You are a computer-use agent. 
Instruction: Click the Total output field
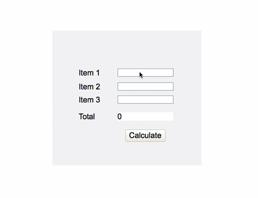pyautogui.click(x=146, y=116)
